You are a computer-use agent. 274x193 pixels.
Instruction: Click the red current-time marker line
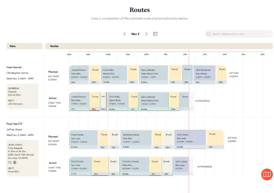189,119
